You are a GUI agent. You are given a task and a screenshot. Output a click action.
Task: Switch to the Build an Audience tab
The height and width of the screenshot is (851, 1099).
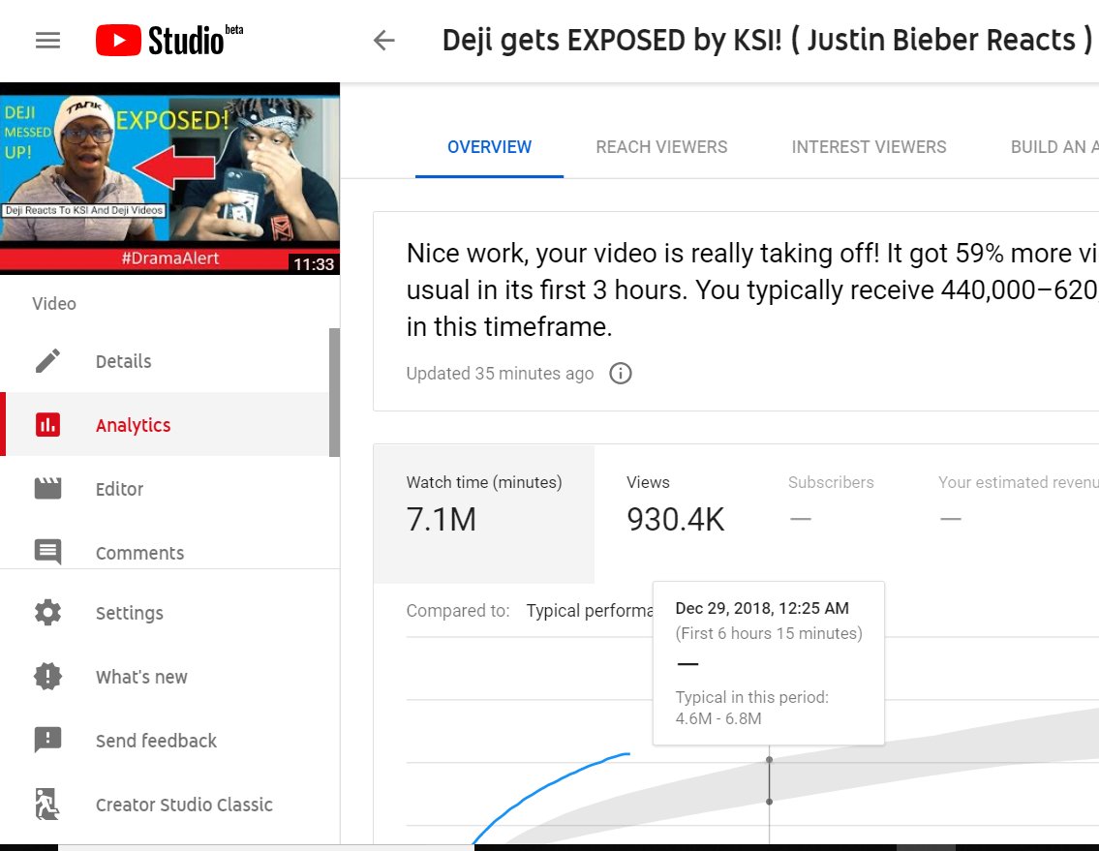pyautogui.click(x=1054, y=147)
